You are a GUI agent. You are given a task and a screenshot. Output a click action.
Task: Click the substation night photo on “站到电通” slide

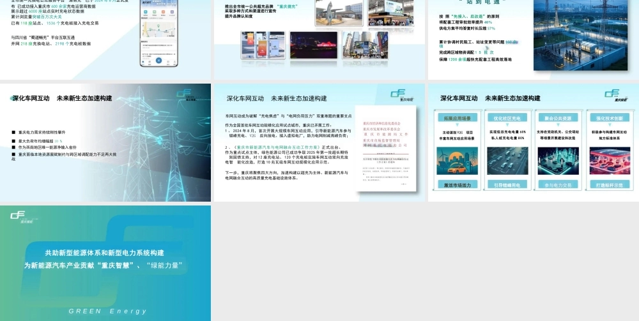click(580, 35)
